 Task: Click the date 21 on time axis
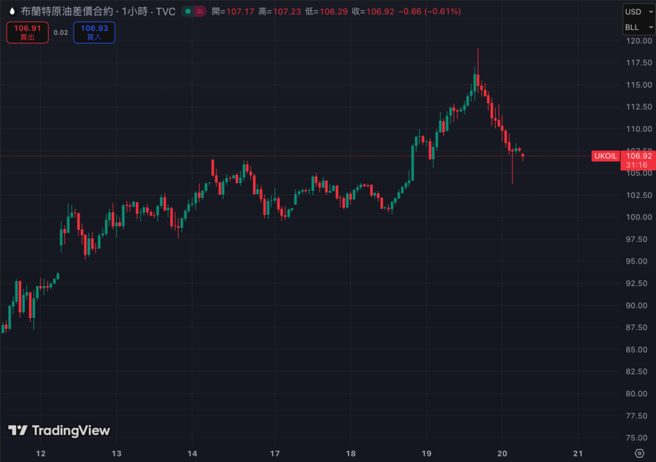click(x=578, y=453)
